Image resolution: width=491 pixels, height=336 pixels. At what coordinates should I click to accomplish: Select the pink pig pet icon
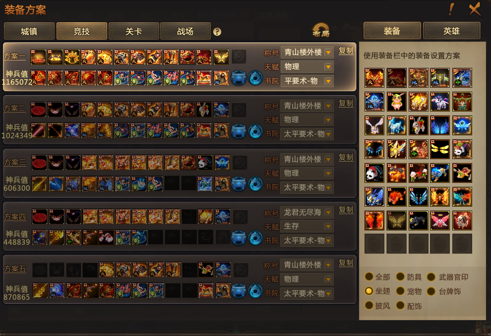[396, 102]
